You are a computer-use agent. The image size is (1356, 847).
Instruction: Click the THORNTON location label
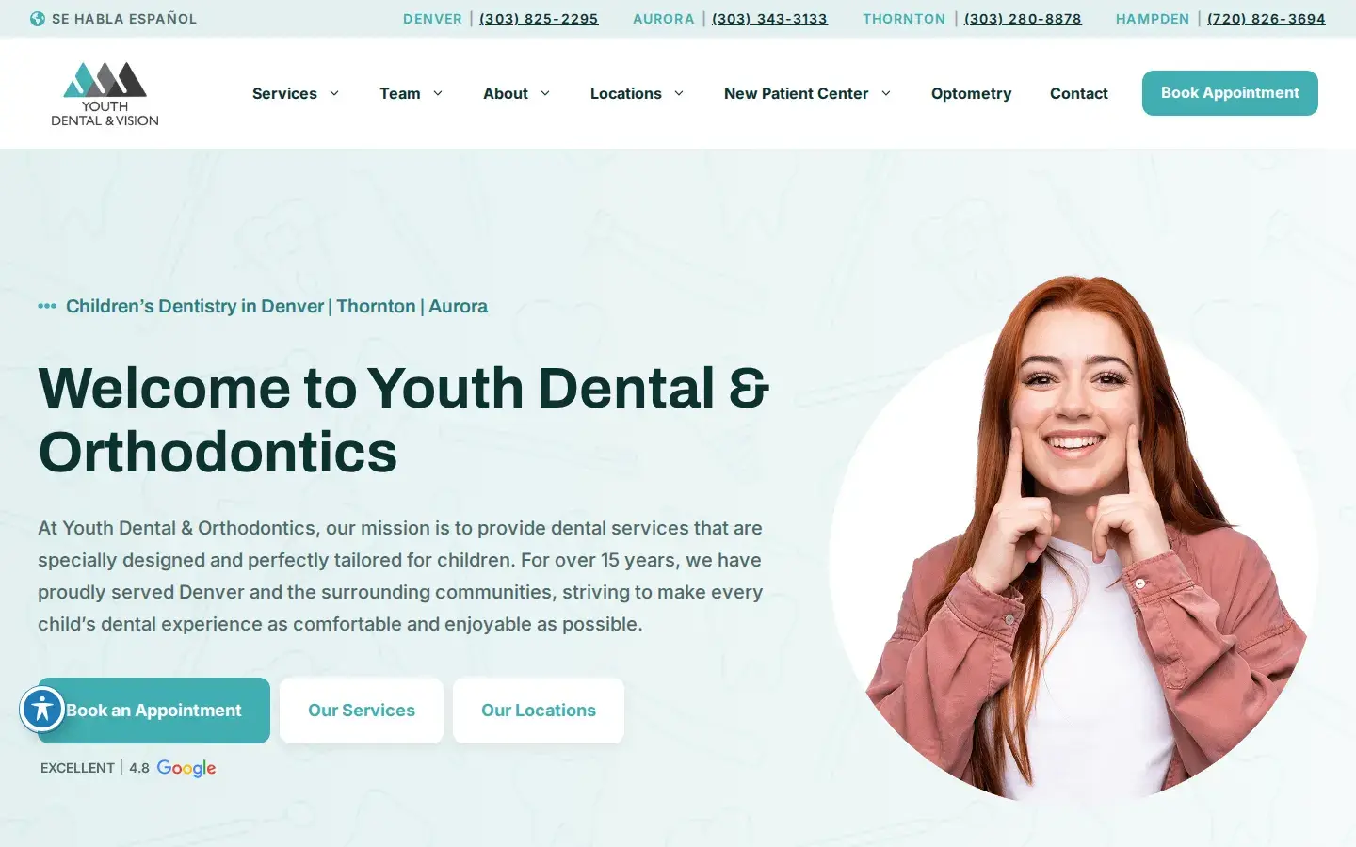click(904, 19)
